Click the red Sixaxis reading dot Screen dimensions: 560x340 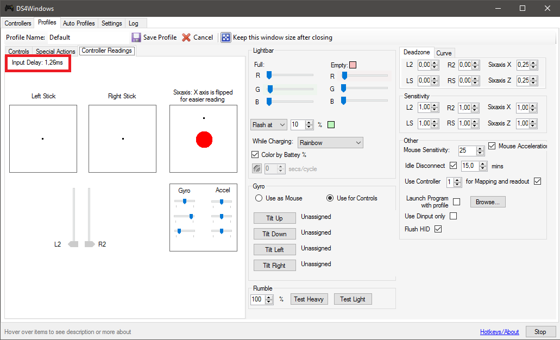coord(204,140)
